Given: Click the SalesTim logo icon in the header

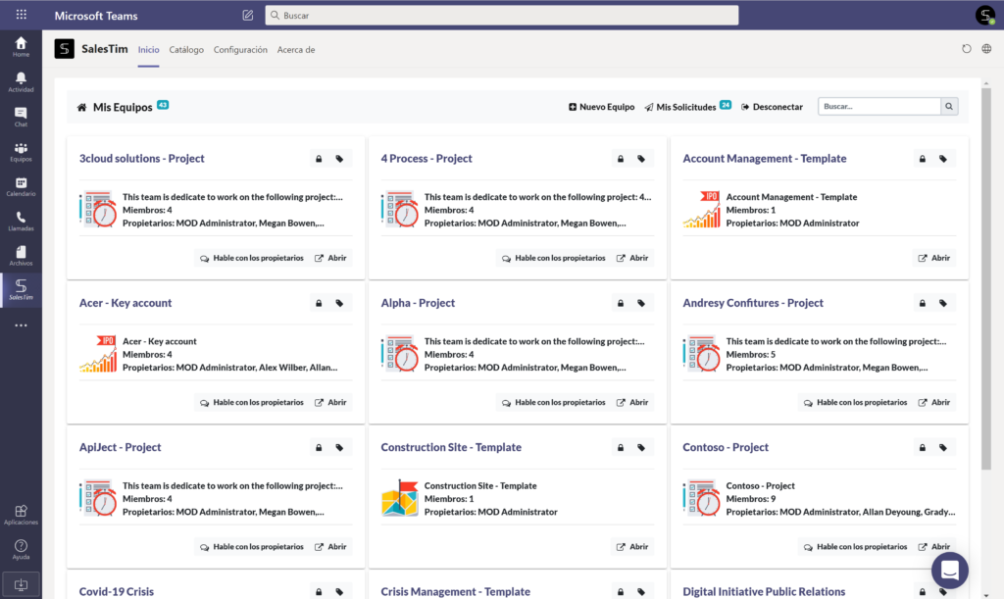Looking at the screenshot, I should (x=64, y=49).
